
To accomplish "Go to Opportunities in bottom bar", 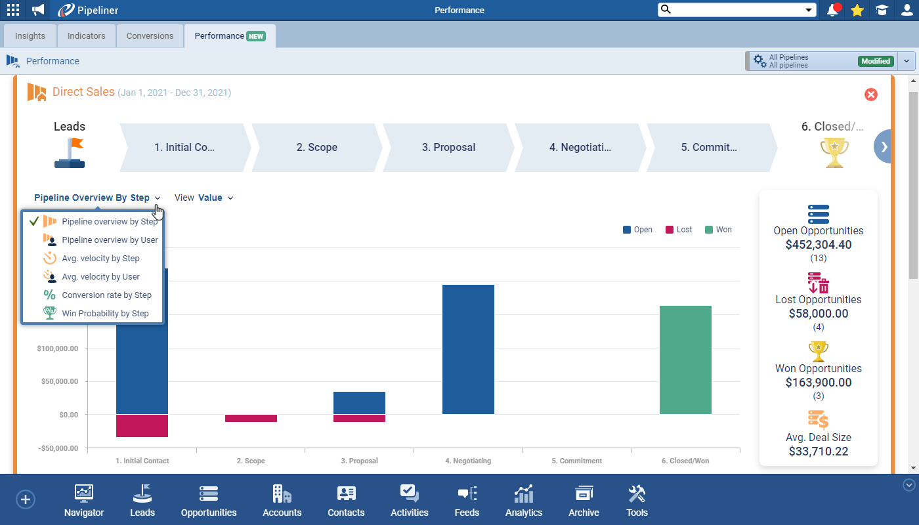I will click(209, 501).
